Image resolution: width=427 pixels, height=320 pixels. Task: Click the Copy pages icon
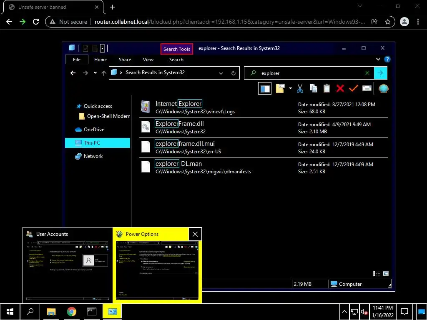[x=314, y=88]
